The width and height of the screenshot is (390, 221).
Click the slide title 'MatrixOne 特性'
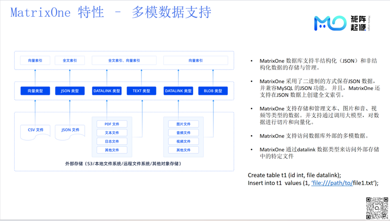(57, 12)
